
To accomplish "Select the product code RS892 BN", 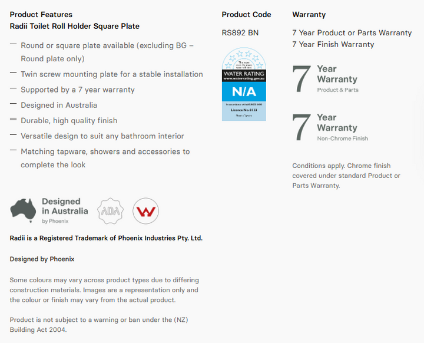I will [x=240, y=33].
